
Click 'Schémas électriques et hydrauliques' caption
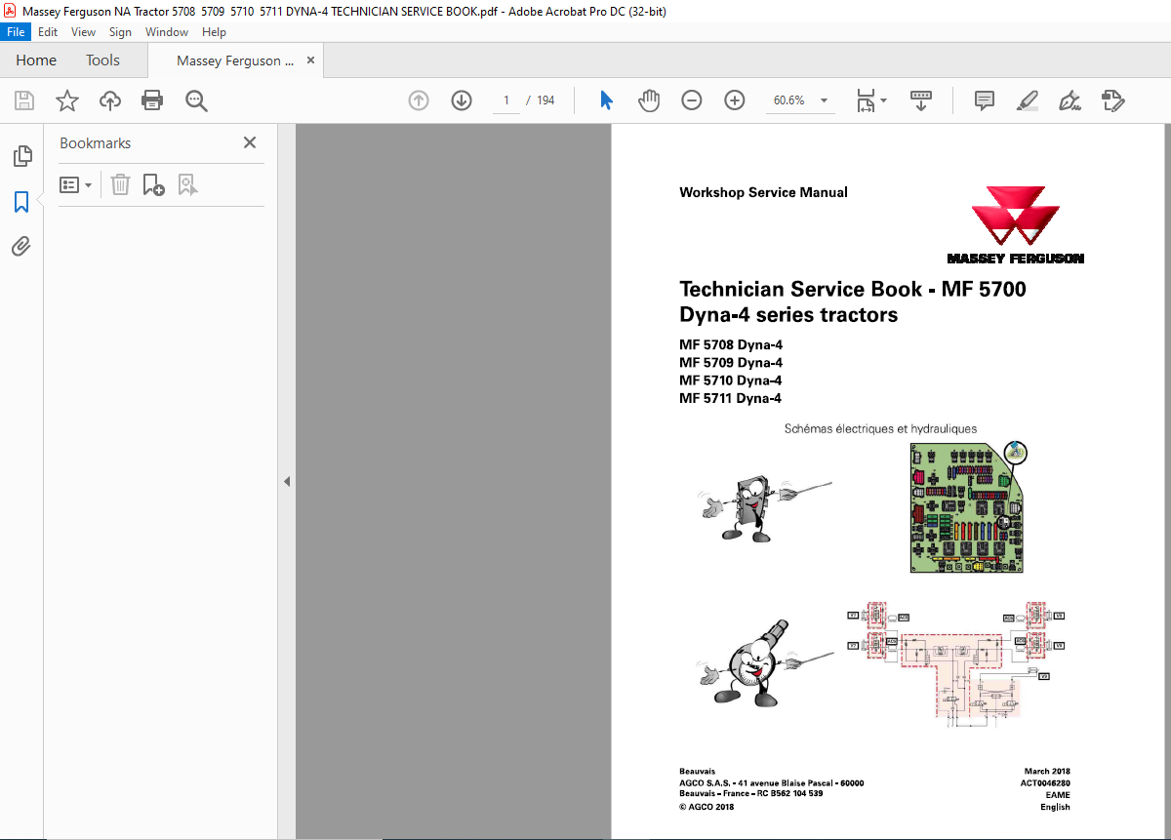[x=880, y=428]
